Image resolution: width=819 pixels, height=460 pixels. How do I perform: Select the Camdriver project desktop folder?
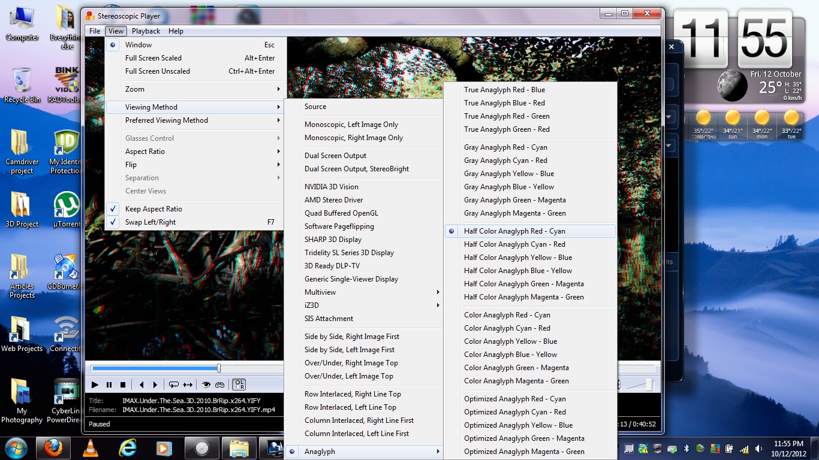pyautogui.click(x=22, y=152)
